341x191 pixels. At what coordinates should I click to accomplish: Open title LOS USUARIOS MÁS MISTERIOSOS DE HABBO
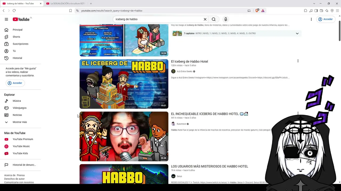(210, 166)
